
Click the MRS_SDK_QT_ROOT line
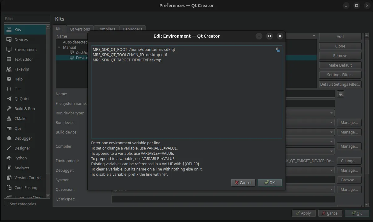point(134,49)
